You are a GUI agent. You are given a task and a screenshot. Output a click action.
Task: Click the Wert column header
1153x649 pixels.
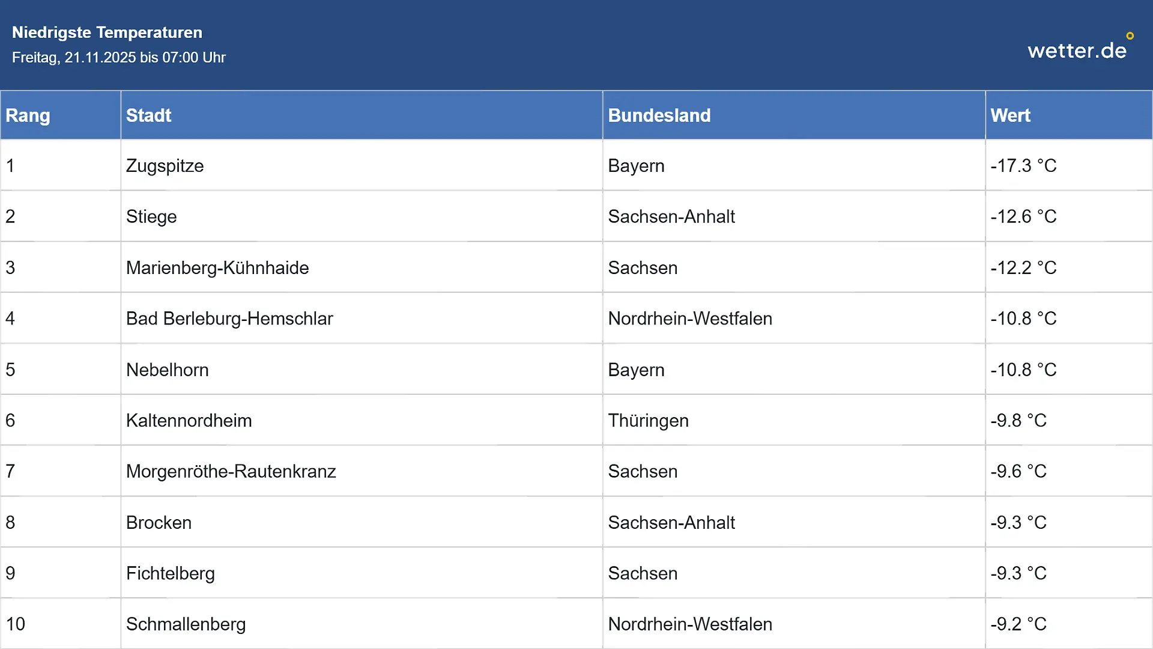pos(1069,115)
